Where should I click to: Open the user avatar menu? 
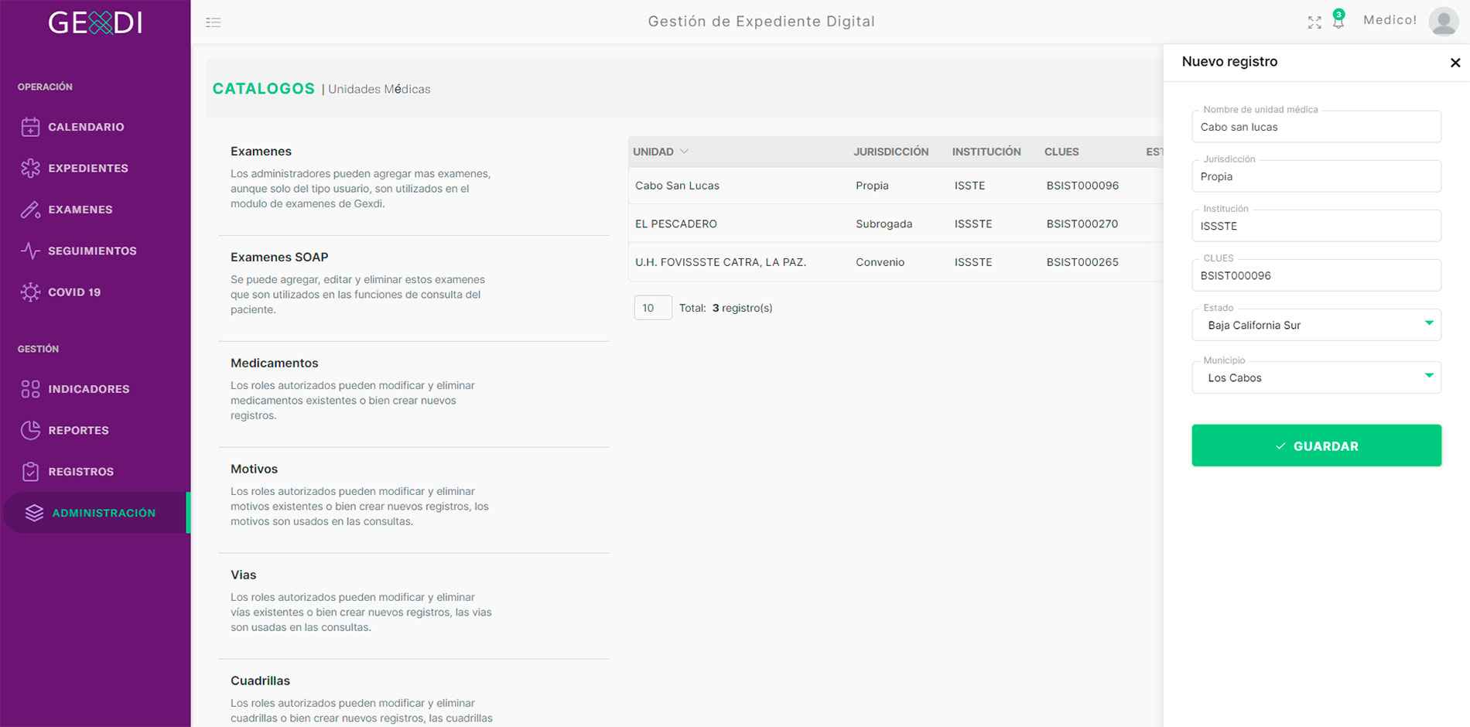1444,21
